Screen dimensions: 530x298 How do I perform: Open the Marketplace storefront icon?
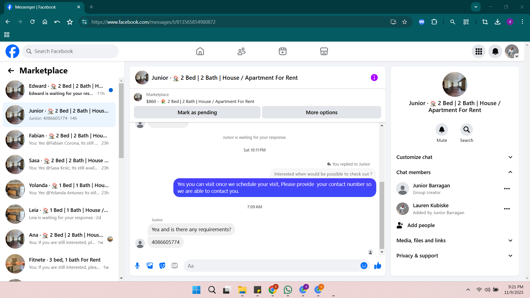324,51
